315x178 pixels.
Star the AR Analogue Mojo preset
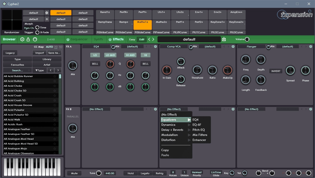(55, 148)
